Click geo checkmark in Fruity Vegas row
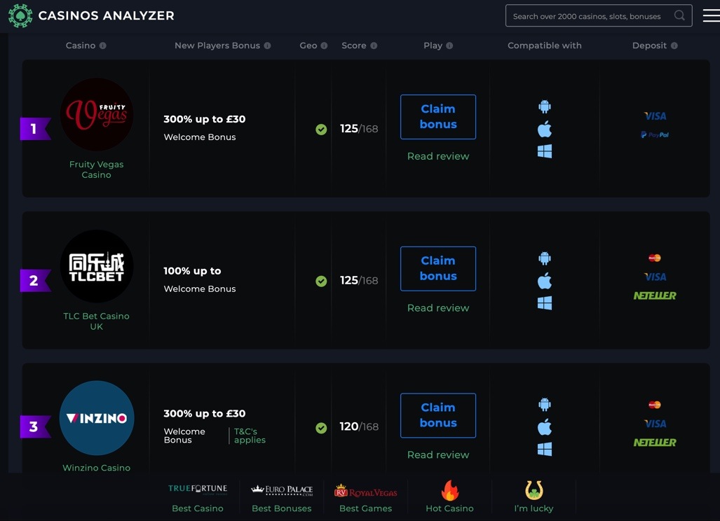Image resolution: width=720 pixels, height=521 pixels. coord(321,130)
